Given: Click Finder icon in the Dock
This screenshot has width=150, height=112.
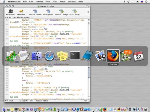Looking at the screenshot, I should pyautogui.click(x=4, y=109).
